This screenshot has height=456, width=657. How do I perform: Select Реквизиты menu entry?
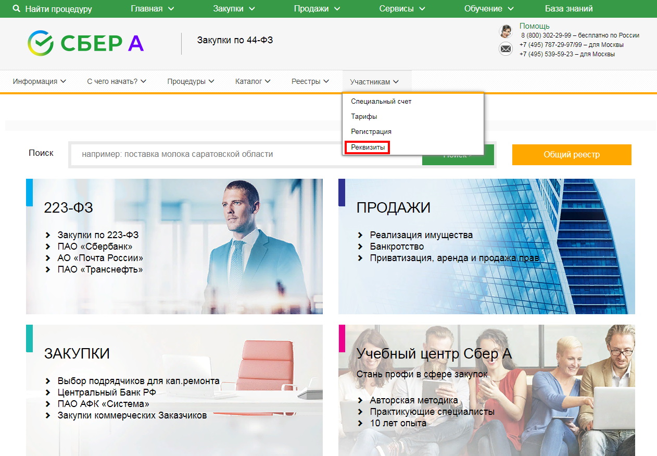[368, 147]
